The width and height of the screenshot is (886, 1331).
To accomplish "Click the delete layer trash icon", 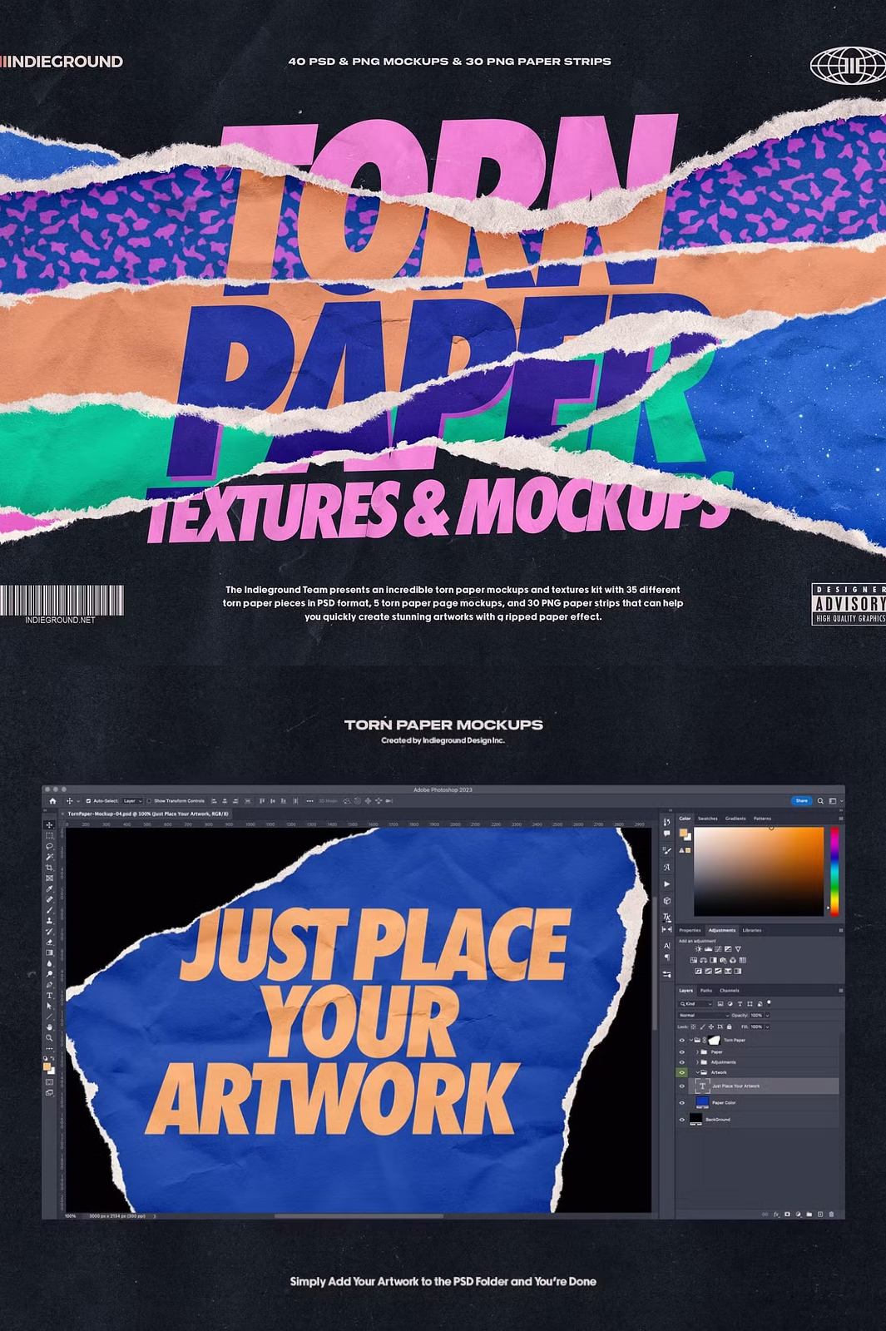I will pyautogui.click(x=831, y=1215).
